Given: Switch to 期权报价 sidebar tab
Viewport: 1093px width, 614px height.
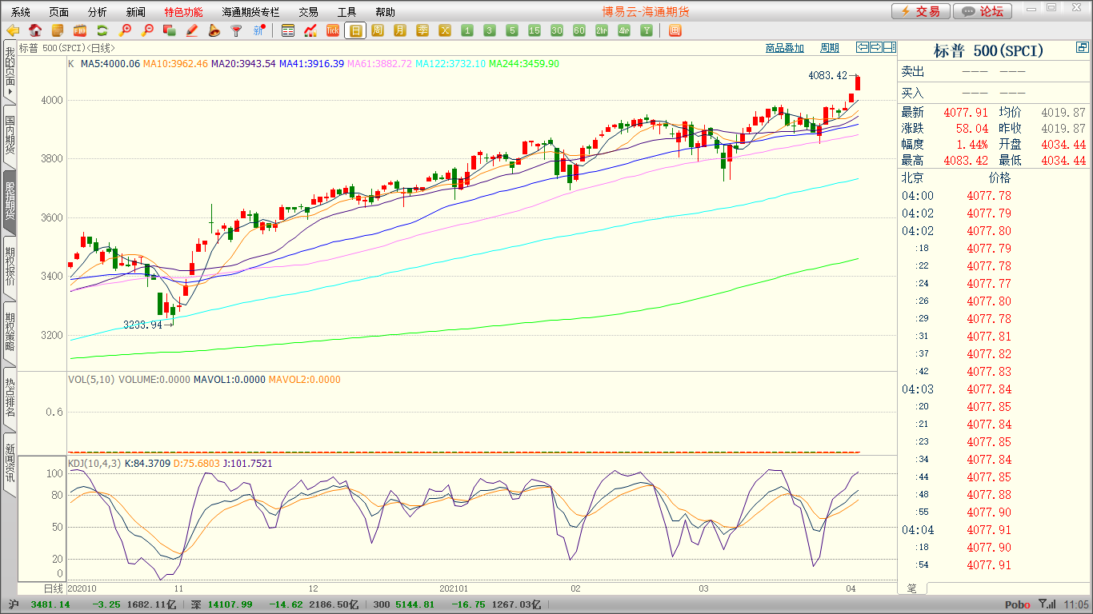Looking at the screenshot, I should (10, 267).
